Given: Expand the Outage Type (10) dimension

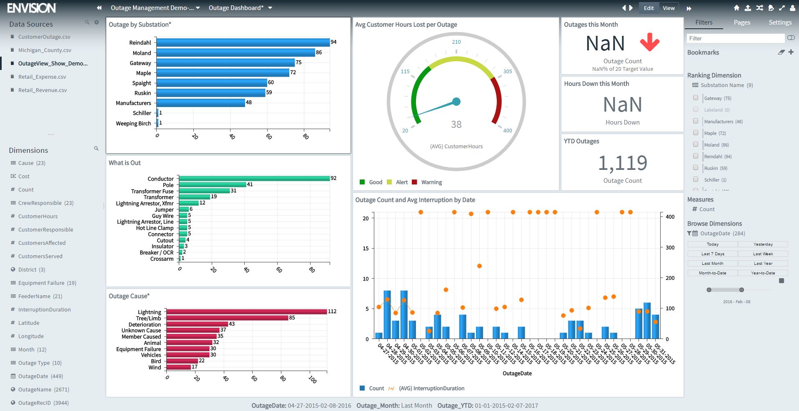Looking at the screenshot, I should pyautogui.click(x=36, y=363).
